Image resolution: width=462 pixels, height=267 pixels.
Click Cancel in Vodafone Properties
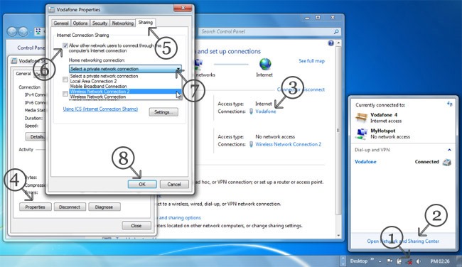tap(174, 185)
